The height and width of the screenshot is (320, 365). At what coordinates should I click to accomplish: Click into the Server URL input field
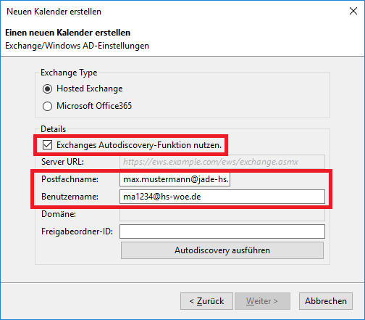point(222,162)
